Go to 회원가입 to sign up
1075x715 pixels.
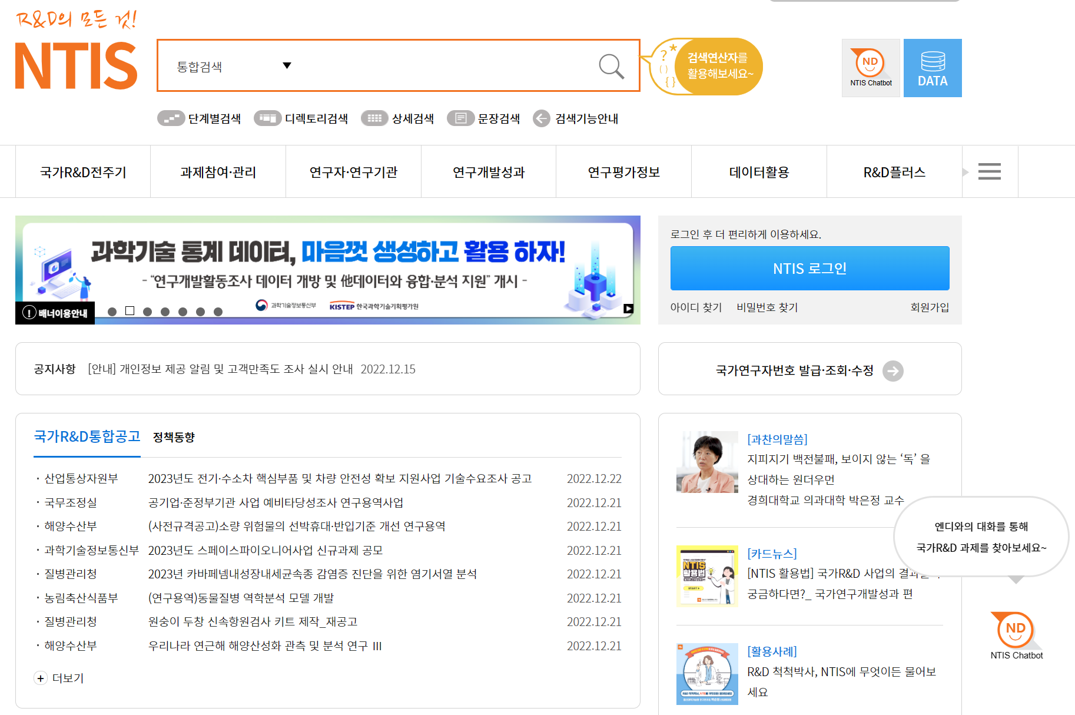point(929,307)
